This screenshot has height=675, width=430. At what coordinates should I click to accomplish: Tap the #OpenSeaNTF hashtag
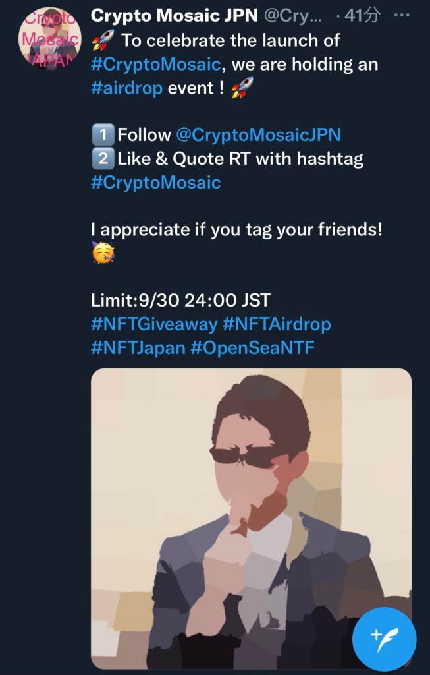coord(252,347)
